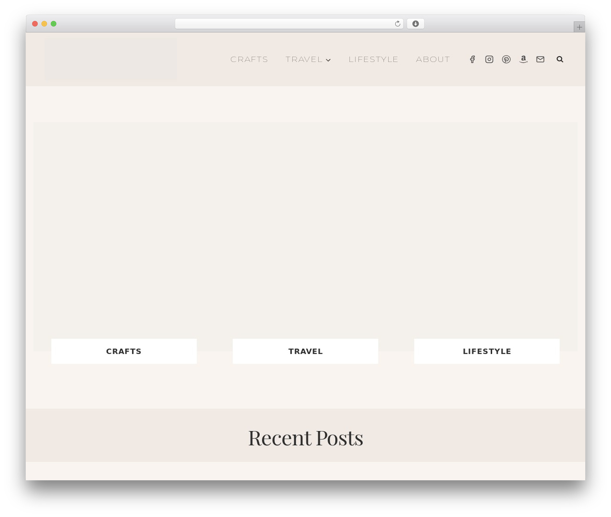This screenshot has width=611, height=517.
Task: Click the Recent Posts heading
Action: 305,437
